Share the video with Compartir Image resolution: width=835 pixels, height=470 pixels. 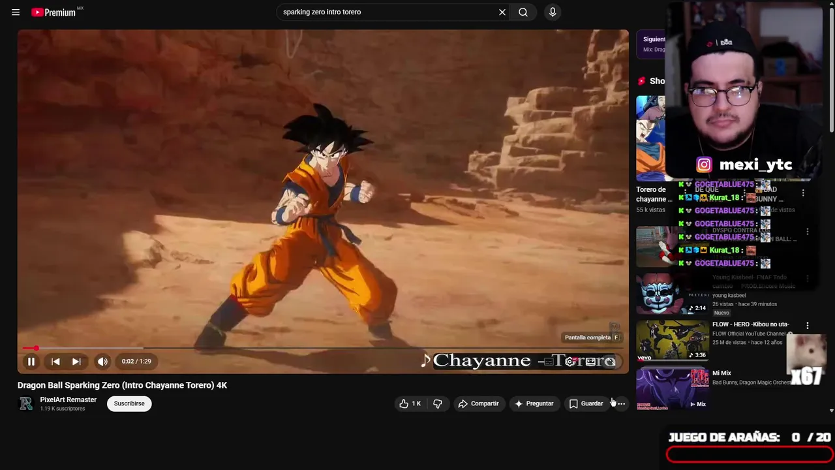[x=478, y=404]
